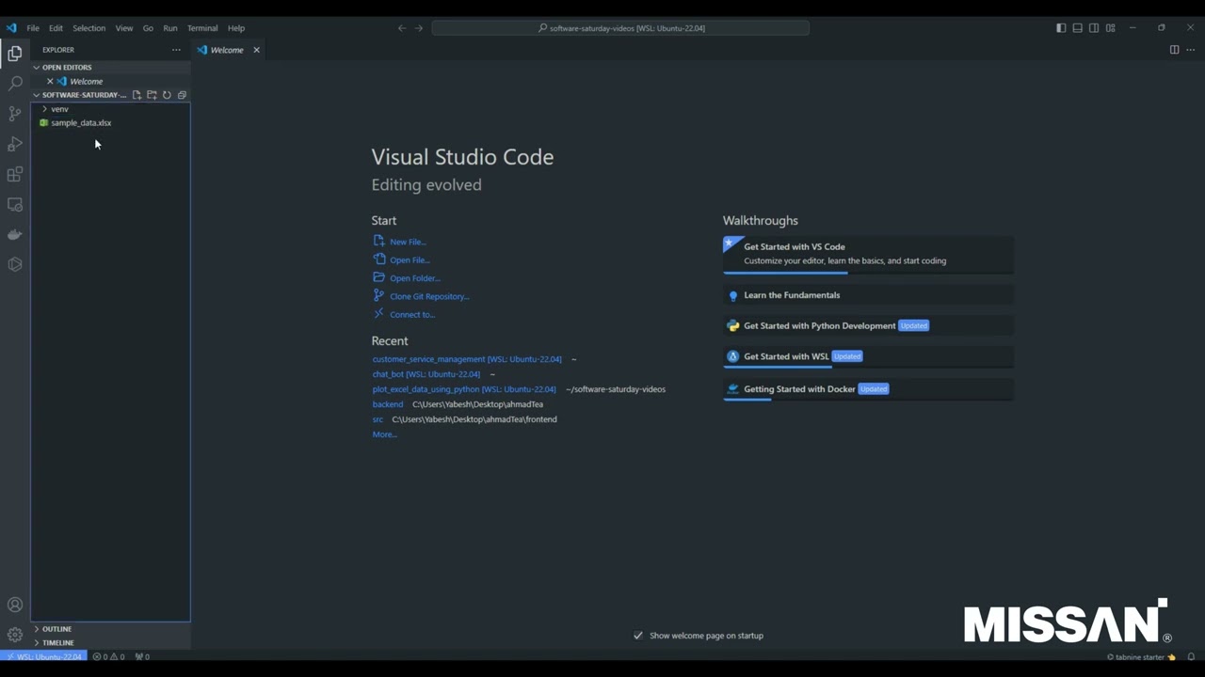Open the Manage settings gear

[x=15, y=635]
